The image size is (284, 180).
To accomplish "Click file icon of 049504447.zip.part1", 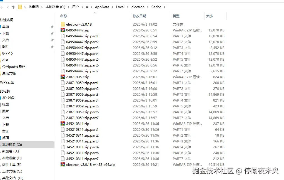I will coord(63,36).
